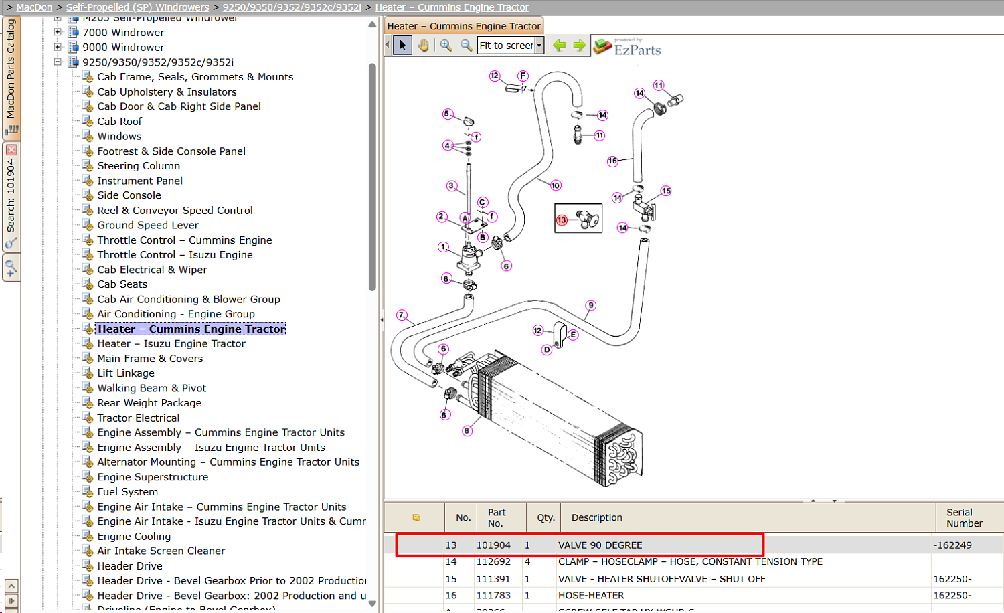Expand the 9000 Windrower tree node
Viewport: 1004px width, 613px height.
point(58,47)
